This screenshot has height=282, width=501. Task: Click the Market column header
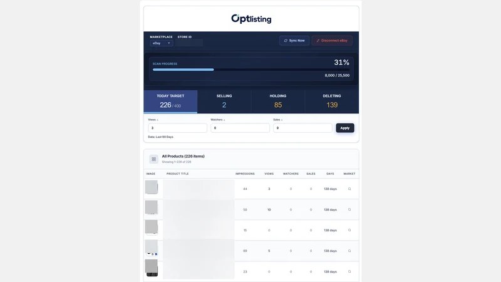[x=349, y=174]
